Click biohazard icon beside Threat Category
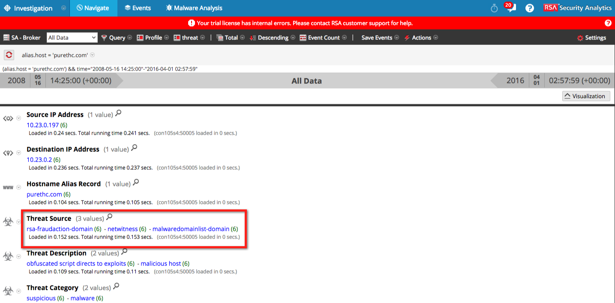 coord(8,291)
